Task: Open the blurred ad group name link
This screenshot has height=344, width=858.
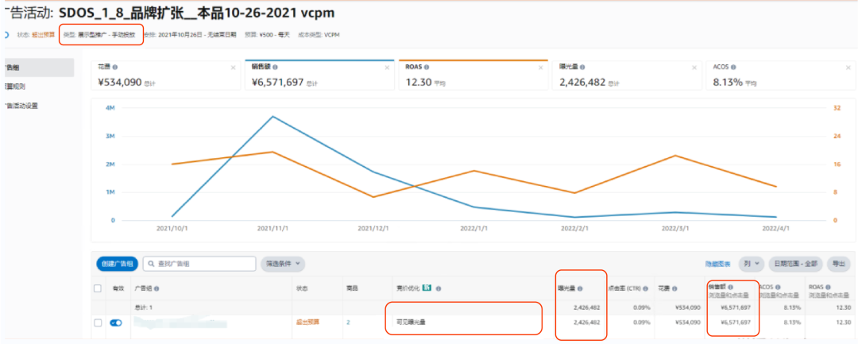Action: point(180,323)
